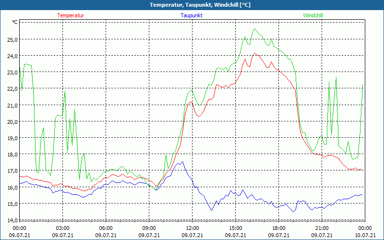This screenshot has height=240, width=384.
Task: Click the 18:00 time axis label
Action: point(279,228)
